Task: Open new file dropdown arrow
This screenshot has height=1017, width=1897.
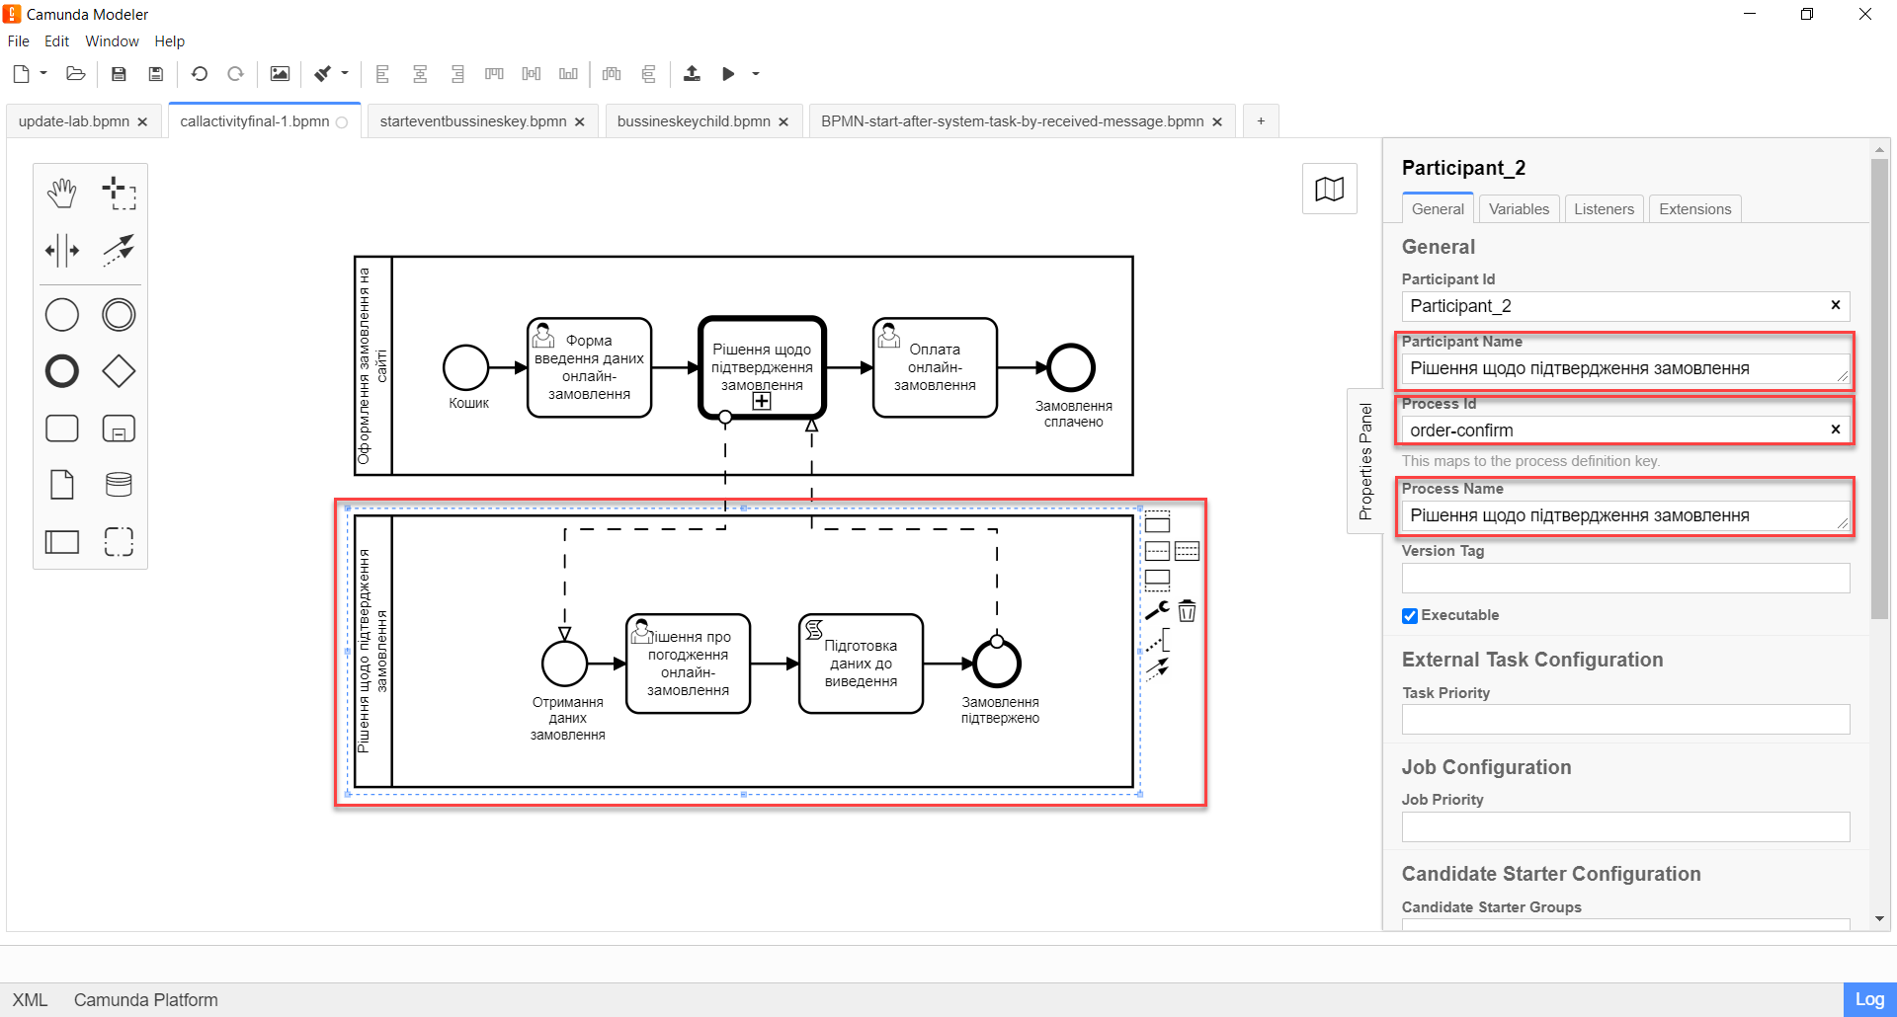Action: click(43, 74)
